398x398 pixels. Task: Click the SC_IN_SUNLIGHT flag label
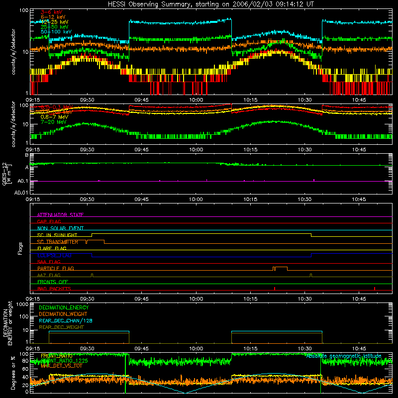(x=57, y=235)
